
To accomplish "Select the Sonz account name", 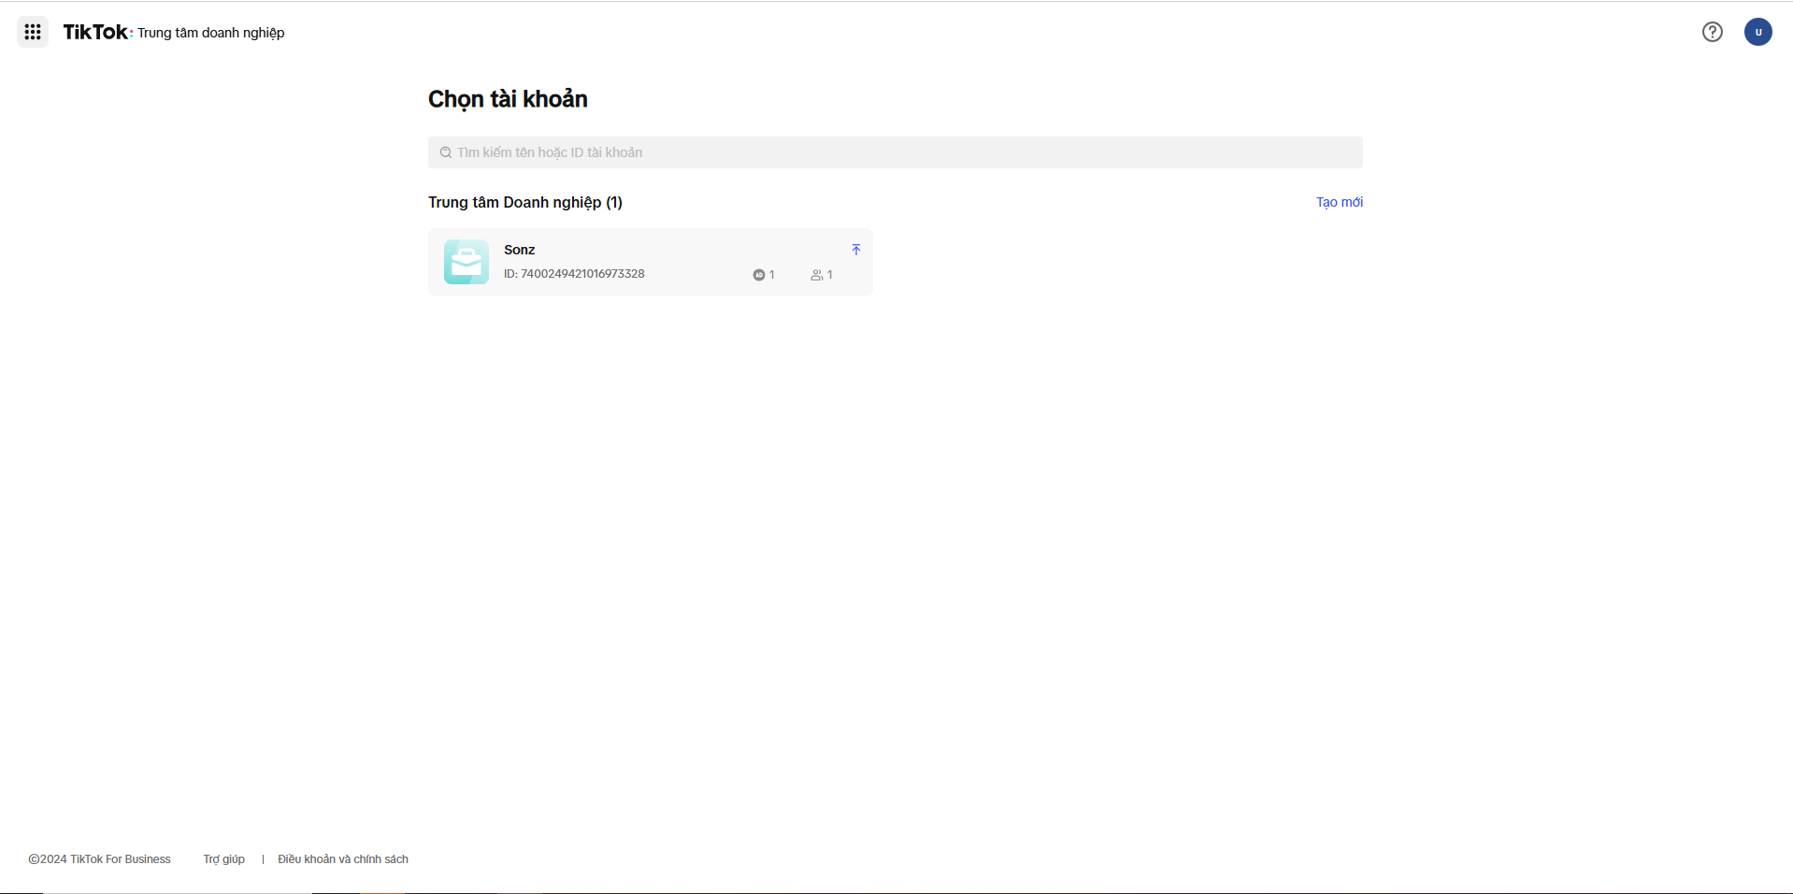I will pyautogui.click(x=519, y=250).
